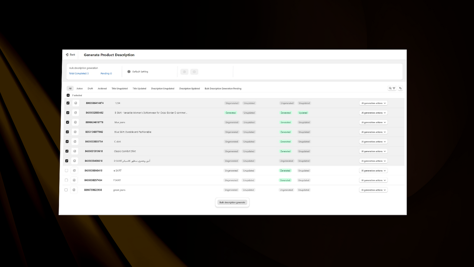Open Default Setting gear icon
The width and height of the screenshot is (474, 267).
[x=129, y=72]
